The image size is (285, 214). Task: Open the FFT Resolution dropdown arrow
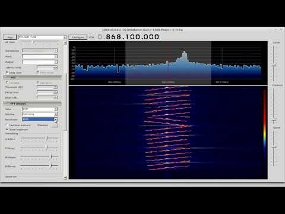[56, 119]
